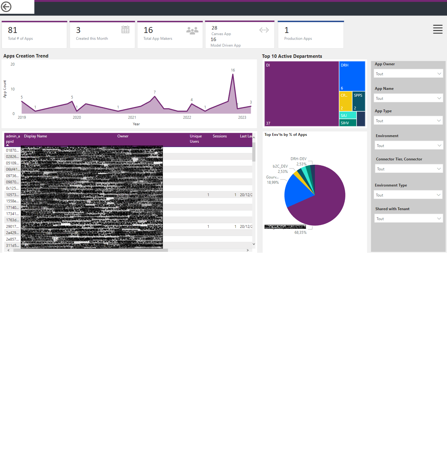Click the table scroll down arrow

tap(254, 244)
